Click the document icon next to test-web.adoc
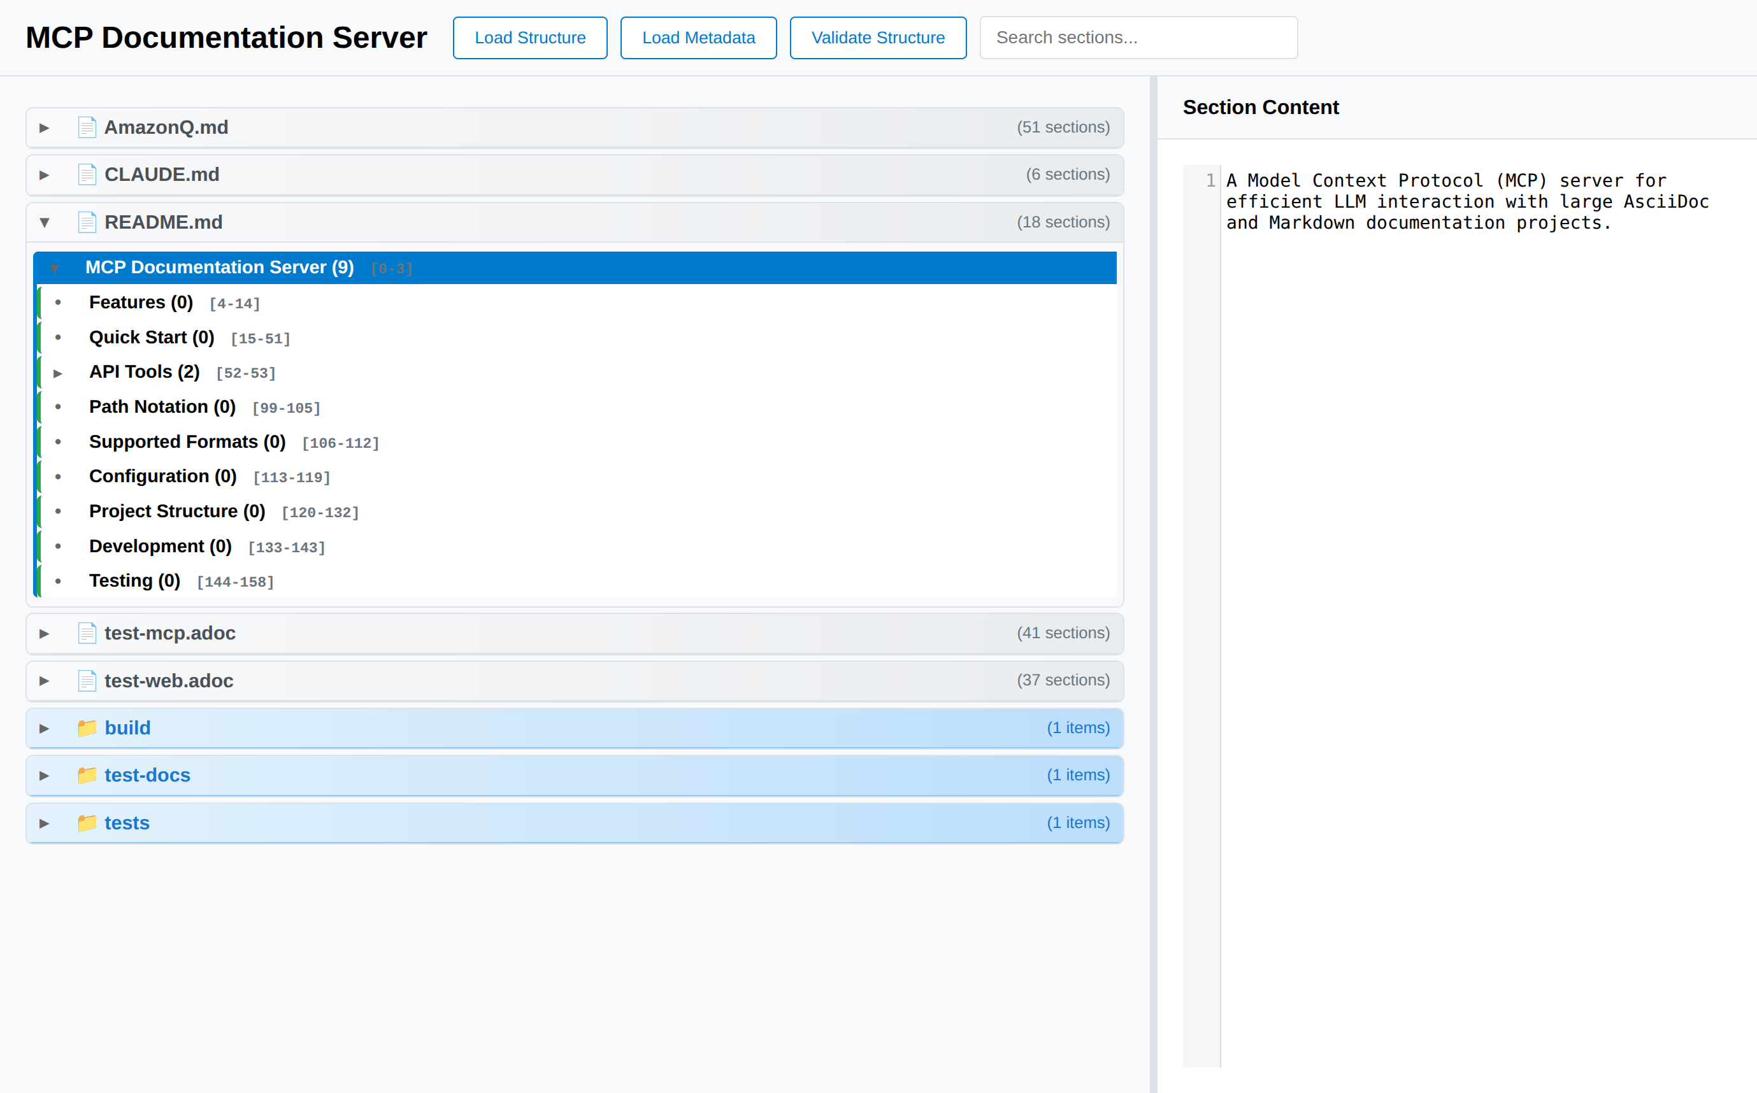 click(87, 680)
